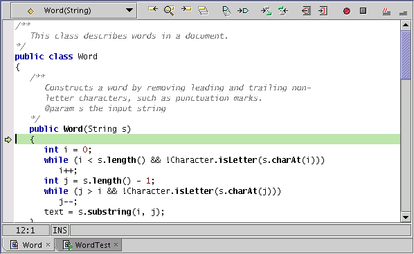Viewport: 414px width, 254px height.
Task: Start macro recording with the red circle
Action: point(347,11)
